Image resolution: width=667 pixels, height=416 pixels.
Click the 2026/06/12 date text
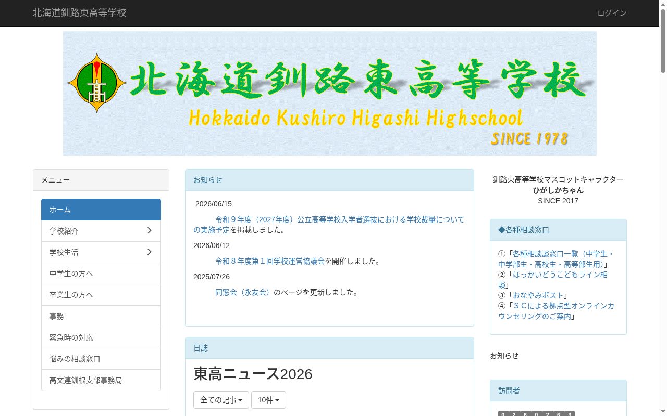pyautogui.click(x=212, y=245)
